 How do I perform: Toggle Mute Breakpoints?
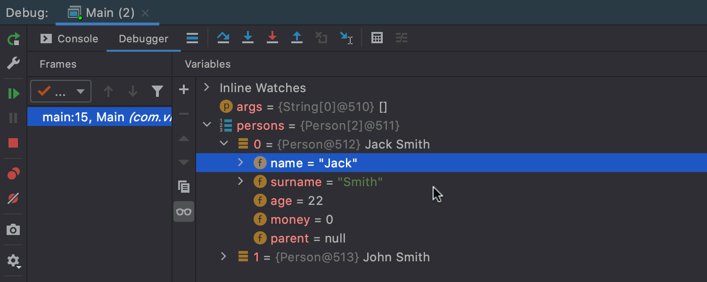[14, 199]
